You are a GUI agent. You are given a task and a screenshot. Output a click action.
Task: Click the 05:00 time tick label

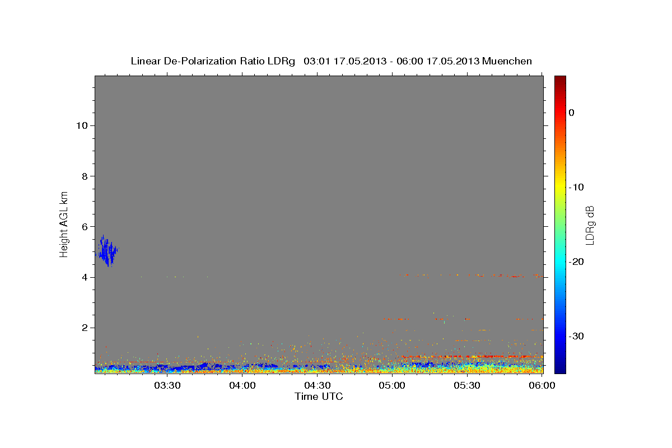pos(392,385)
